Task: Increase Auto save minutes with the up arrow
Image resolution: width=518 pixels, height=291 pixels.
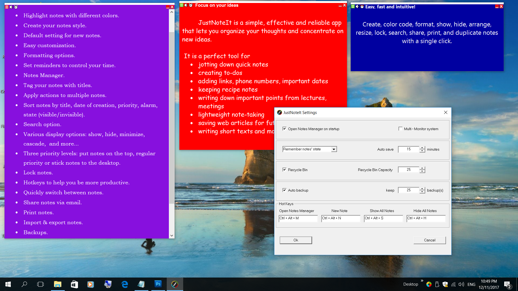Action: 422,148
